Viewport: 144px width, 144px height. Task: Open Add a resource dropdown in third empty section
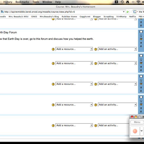74,105
